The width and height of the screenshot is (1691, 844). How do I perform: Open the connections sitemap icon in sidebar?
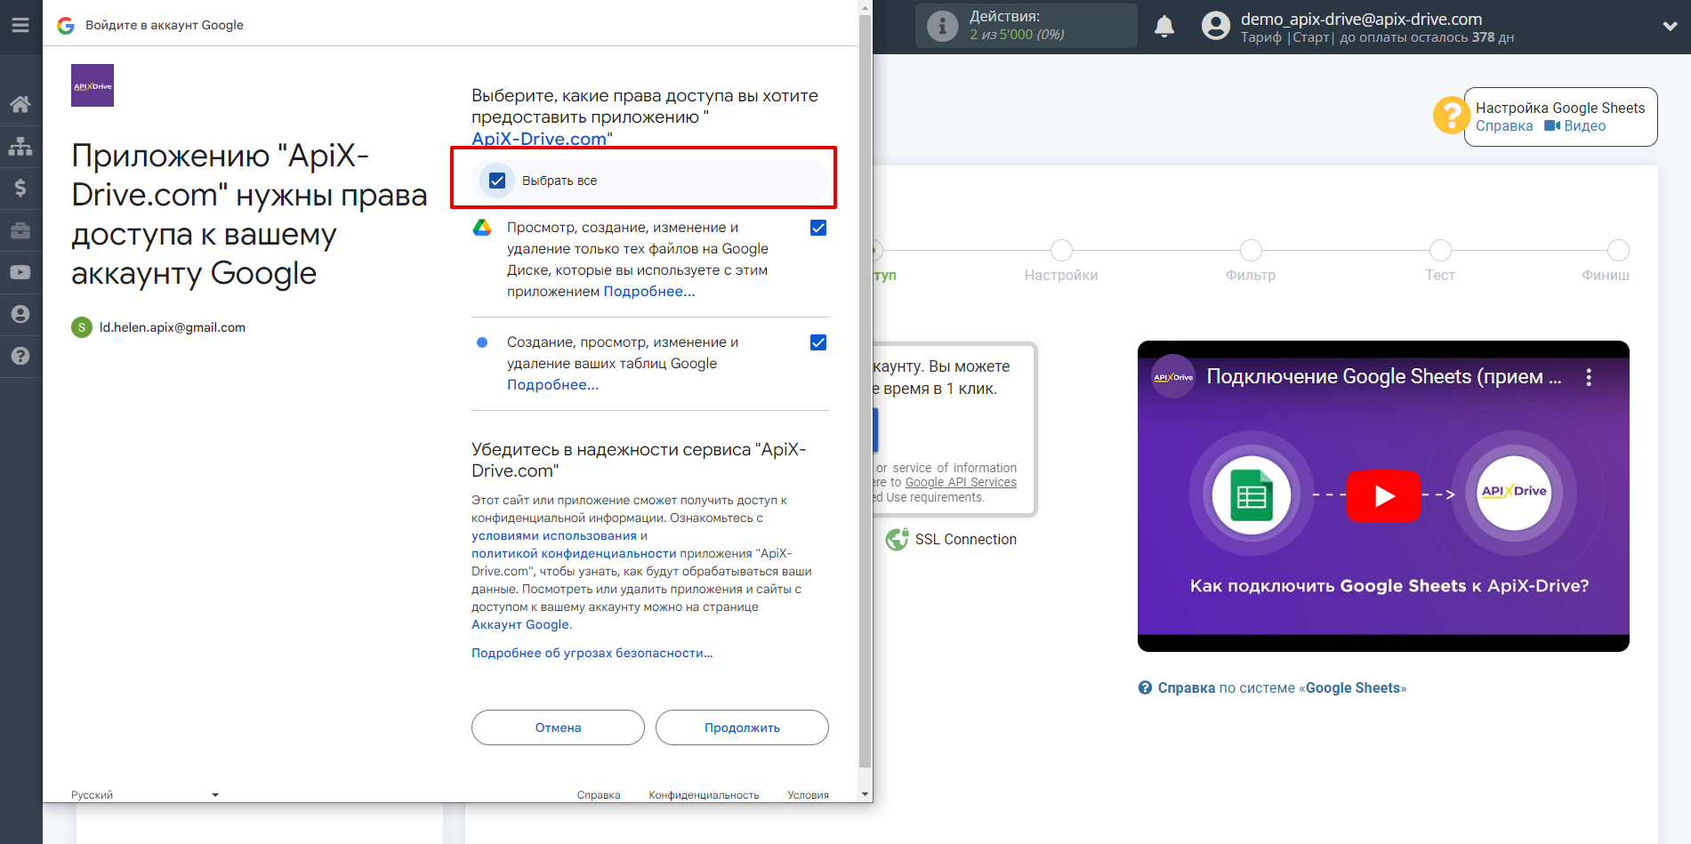20,146
